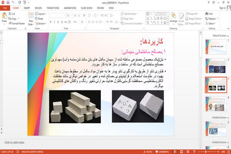Fit slide to current window icon
Image resolution: width=231 pixels, height=154 pixels.
[229, 152]
